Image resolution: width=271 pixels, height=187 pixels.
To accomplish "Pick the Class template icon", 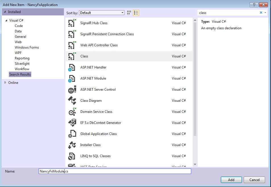I will (x=72, y=56).
